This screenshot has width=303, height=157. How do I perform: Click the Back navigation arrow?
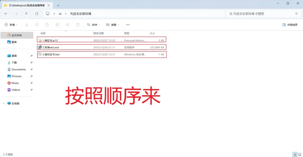click(6, 14)
